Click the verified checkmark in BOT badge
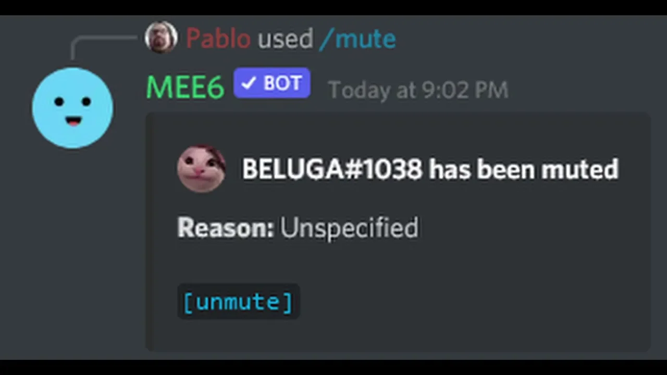This screenshot has height=375, width=667. pos(249,83)
